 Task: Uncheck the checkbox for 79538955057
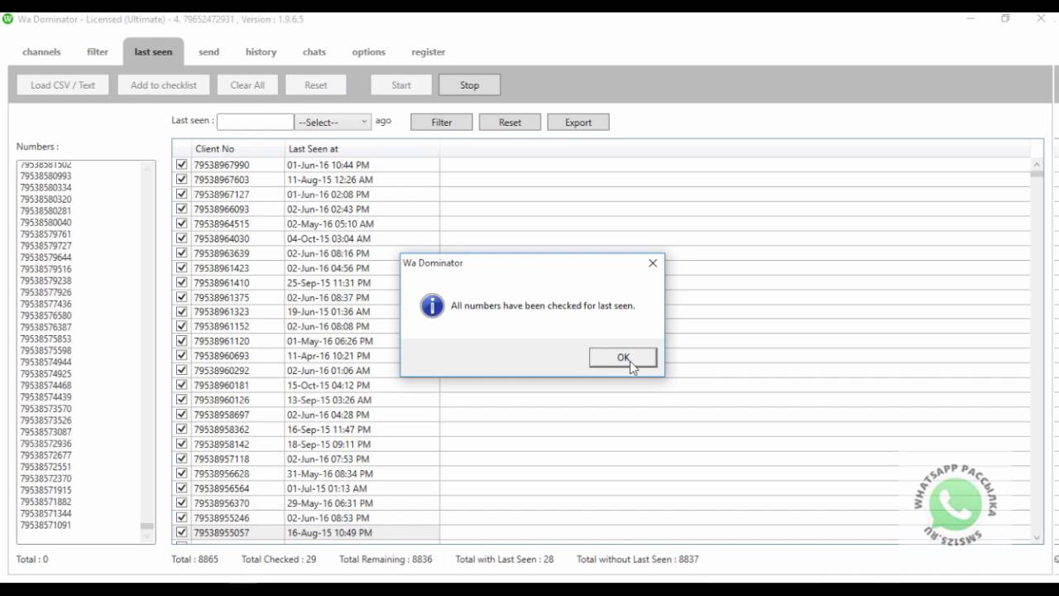point(181,532)
